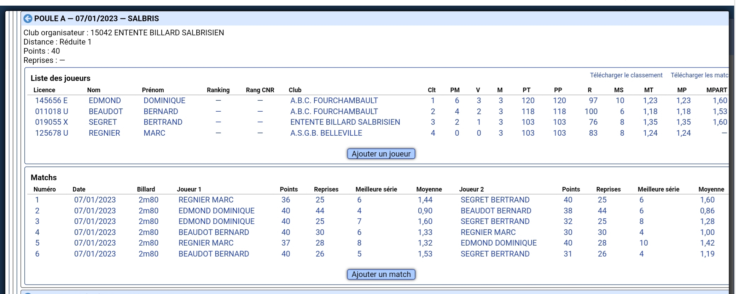Viewport: 739px width, 294px height.
Task: Click the name SEGRET in the player list
Action: pos(103,122)
